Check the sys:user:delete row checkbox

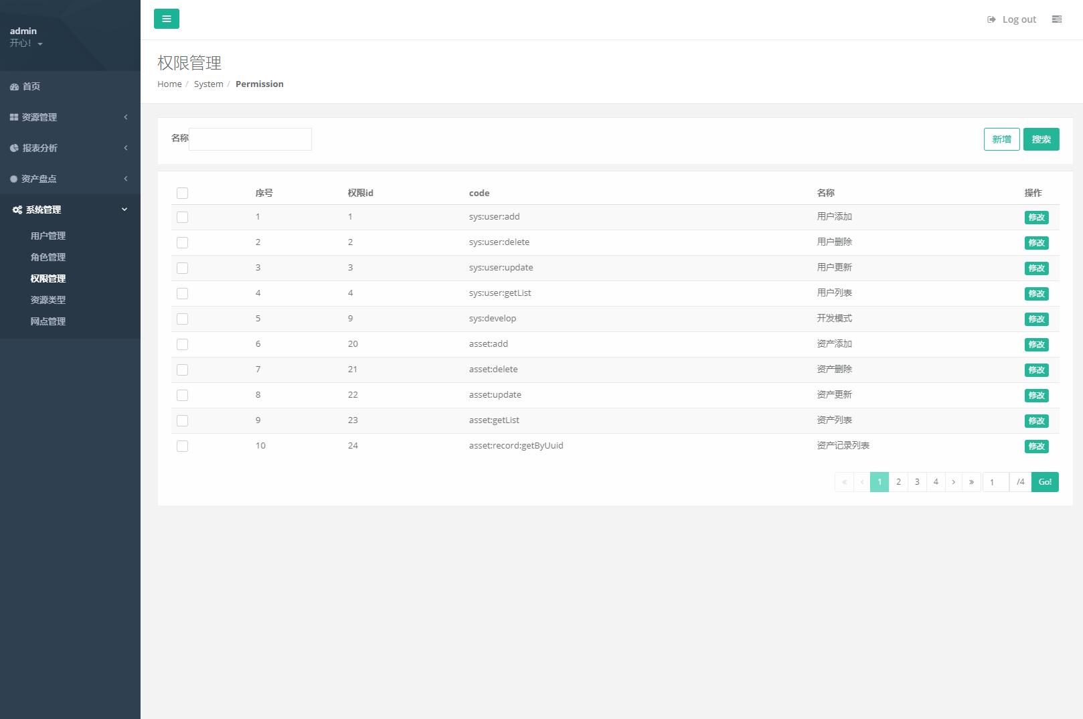coord(182,243)
